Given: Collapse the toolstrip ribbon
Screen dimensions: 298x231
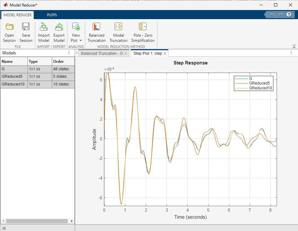Looking at the screenshot, I should (294, 47).
